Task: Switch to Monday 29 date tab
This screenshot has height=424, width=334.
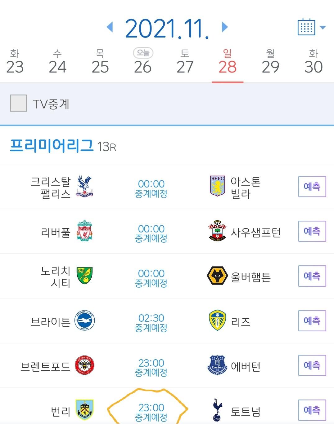Action: 270,62
